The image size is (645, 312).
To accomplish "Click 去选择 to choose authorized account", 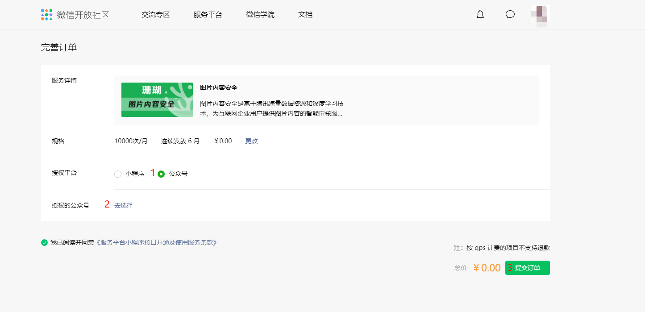I will (x=124, y=205).
